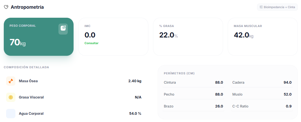This screenshot has height=122, width=301.
Task: Select the % Grasa 22.0 card
Action: pyautogui.click(x=188, y=37)
